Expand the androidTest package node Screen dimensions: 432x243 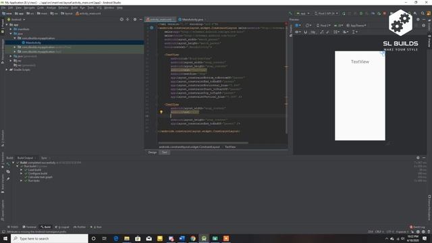[x=15, y=47]
